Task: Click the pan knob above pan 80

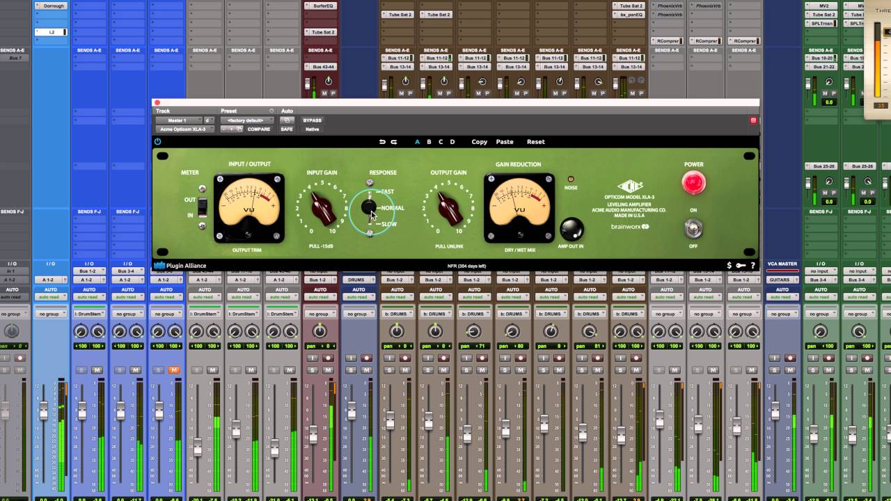Action: (x=512, y=332)
